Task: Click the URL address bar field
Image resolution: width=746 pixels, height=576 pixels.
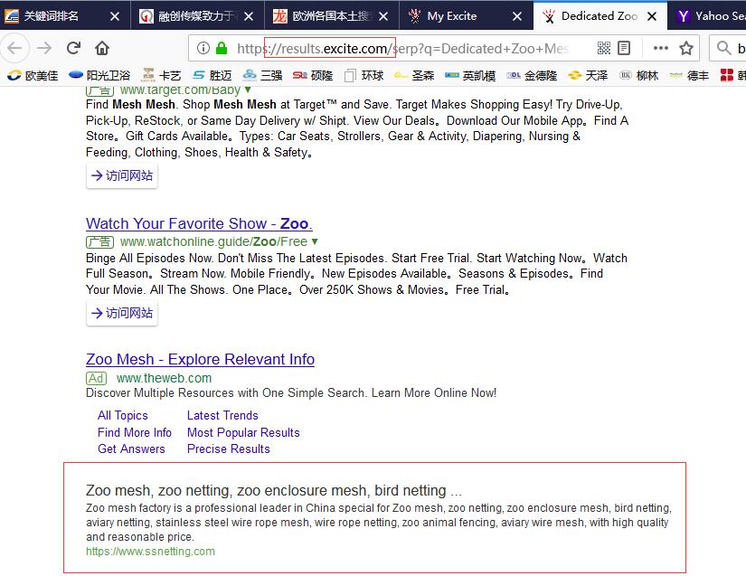Action: pyautogui.click(x=407, y=48)
